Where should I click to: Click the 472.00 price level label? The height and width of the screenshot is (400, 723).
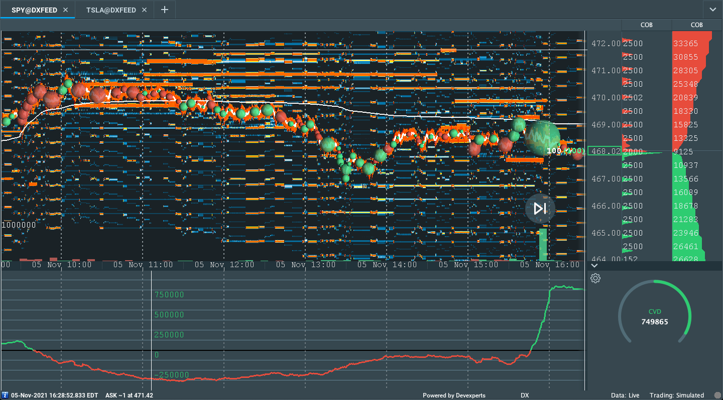606,44
